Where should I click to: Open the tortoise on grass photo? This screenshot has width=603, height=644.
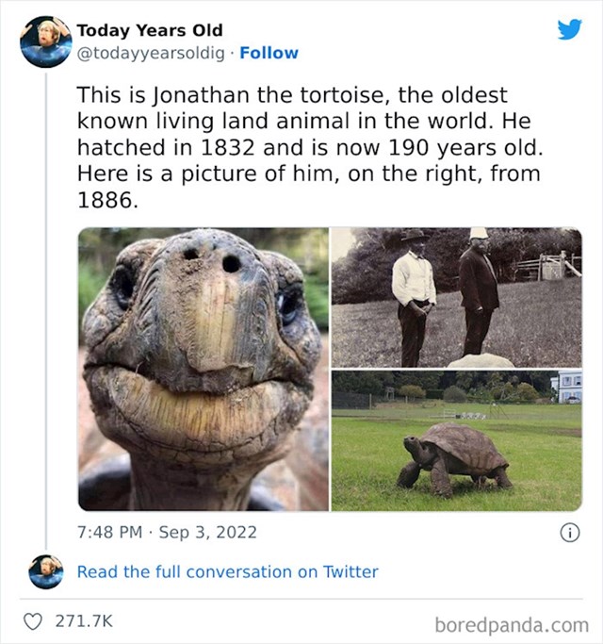pos(456,440)
